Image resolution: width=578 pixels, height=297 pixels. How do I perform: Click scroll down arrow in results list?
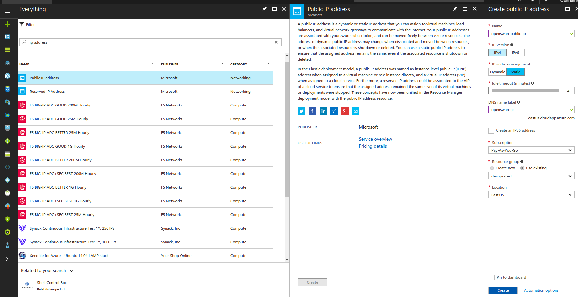pyautogui.click(x=287, y=260)
